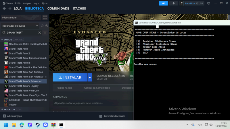Show hidden system tray icons

[187, 125]
